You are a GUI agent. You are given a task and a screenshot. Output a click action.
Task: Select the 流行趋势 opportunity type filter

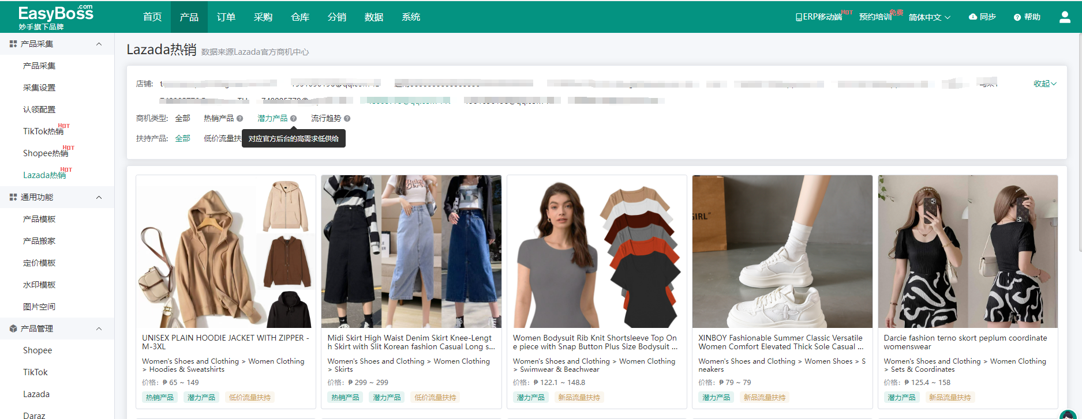coord(325,119)
